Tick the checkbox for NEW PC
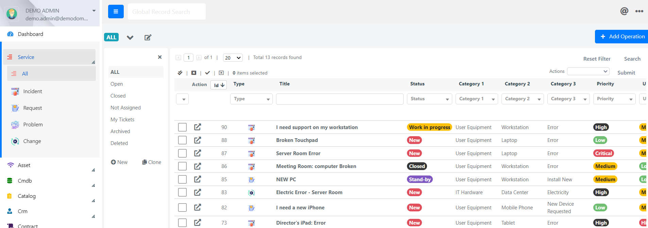Image resolution: width=648 pixels, height=228 pixels. point(183,179)
